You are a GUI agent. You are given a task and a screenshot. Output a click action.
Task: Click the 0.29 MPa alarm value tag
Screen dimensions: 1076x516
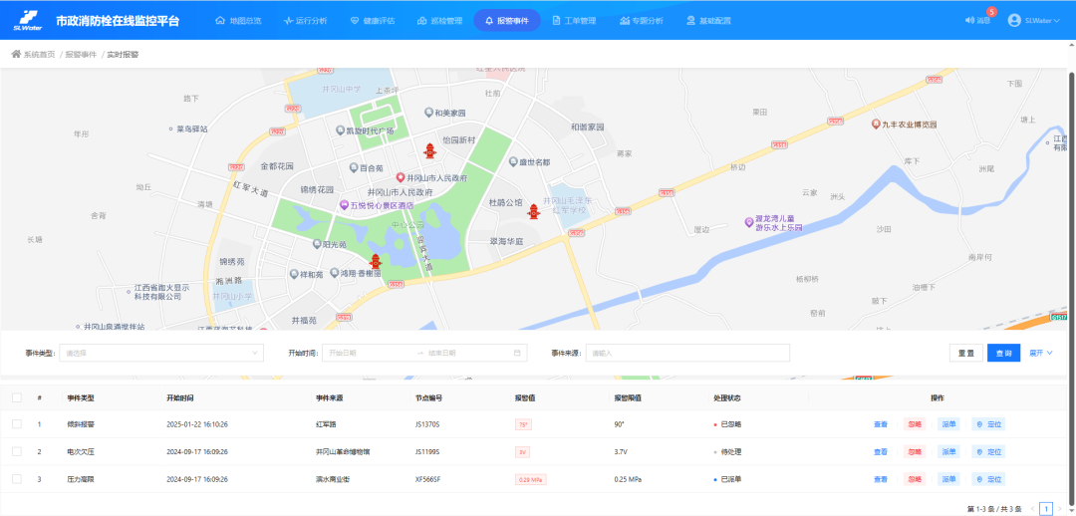point(530,479)
